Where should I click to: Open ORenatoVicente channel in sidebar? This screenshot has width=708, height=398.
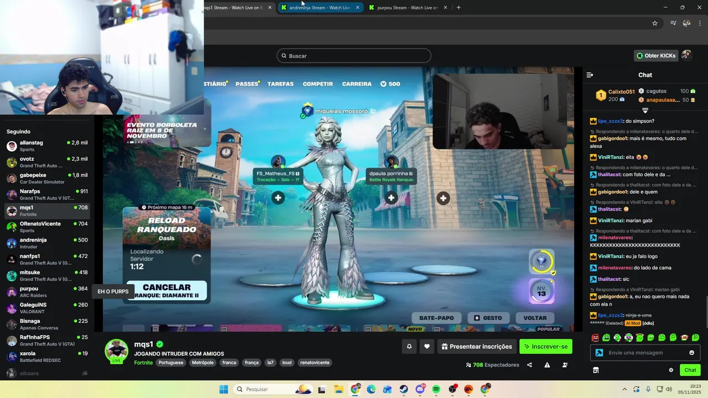point(47,227)
